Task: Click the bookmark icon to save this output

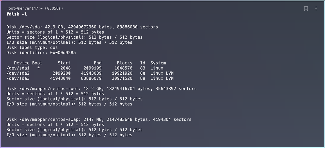Action: [306, 8]
